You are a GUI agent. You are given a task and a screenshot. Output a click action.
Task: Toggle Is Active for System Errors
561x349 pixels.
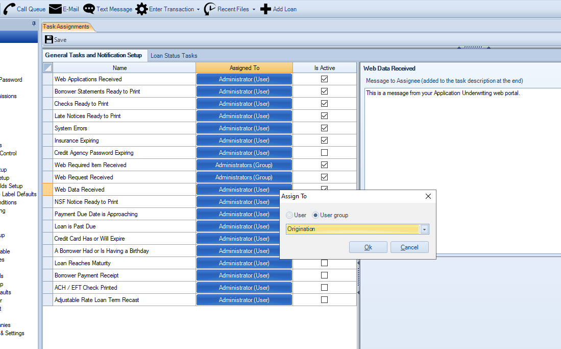point(325,128)
